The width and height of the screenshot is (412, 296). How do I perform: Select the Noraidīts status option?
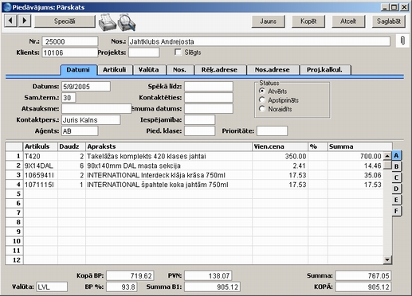262,109
